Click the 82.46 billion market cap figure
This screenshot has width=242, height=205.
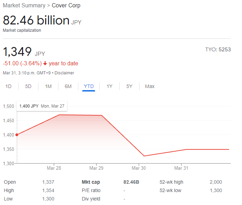click(x=36, y=20)
